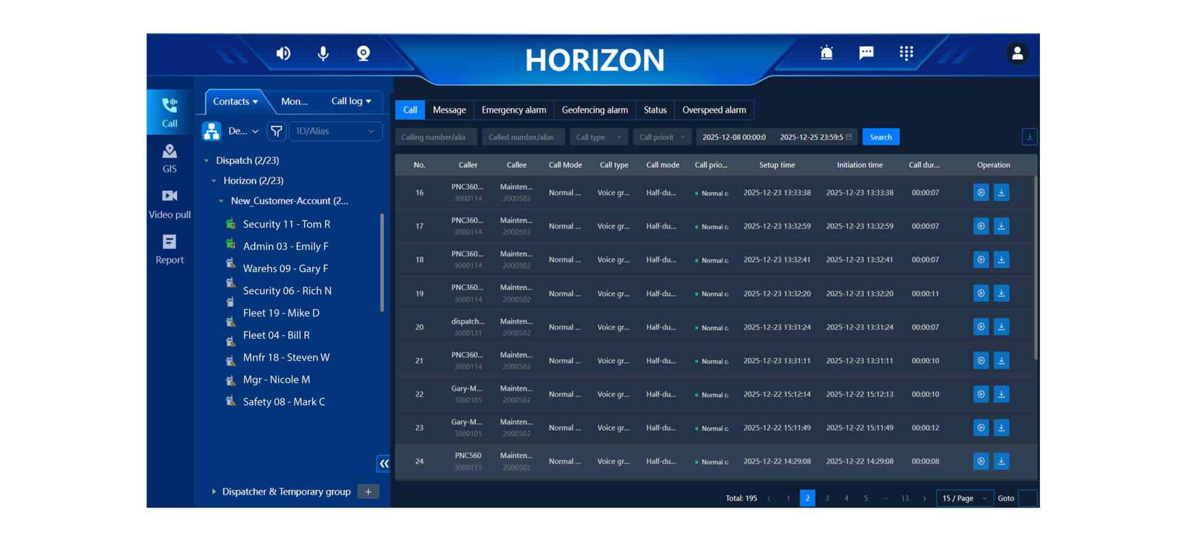Click the export download icon above table
The image size is (1182, 537).
point(1029,137)
